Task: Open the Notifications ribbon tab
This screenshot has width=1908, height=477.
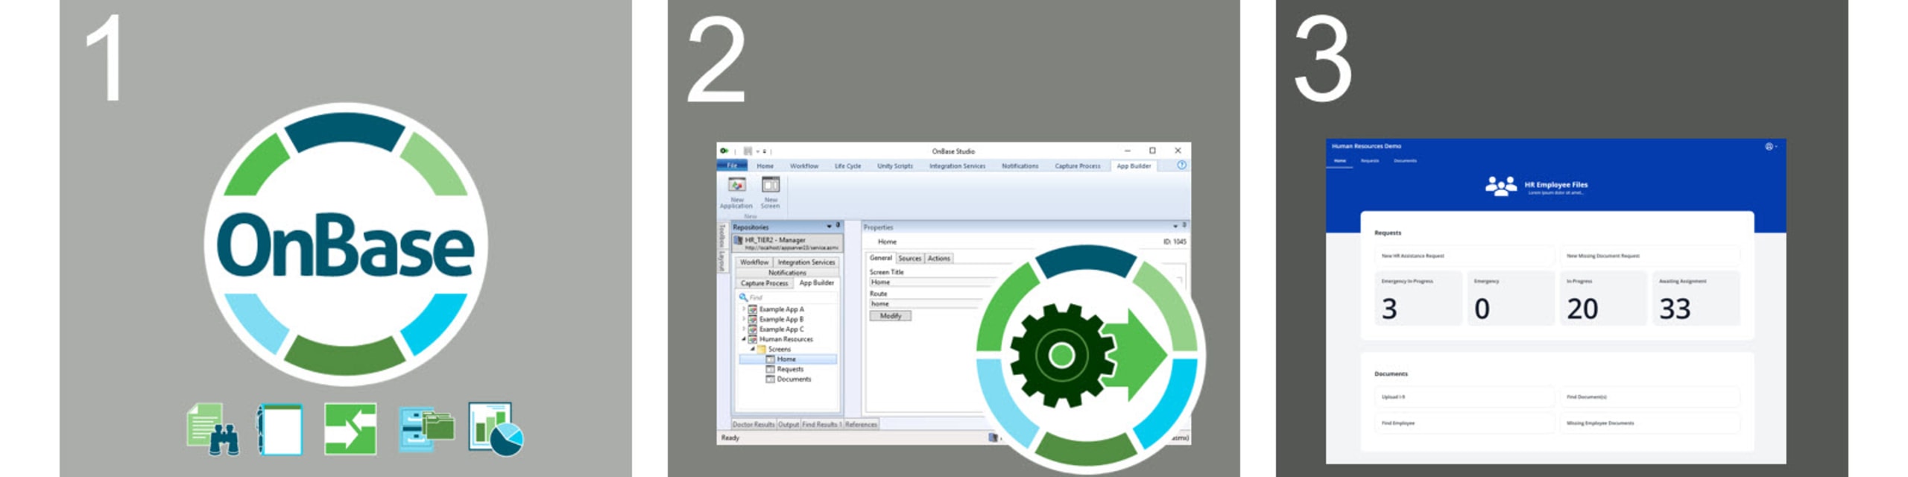Action: point(1020,166)
